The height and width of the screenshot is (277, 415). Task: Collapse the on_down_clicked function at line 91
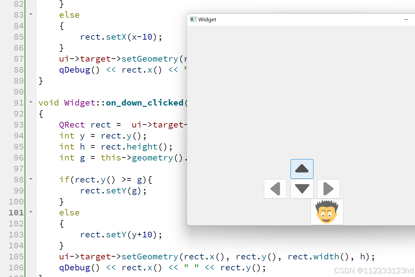click(x=31, y=102)
